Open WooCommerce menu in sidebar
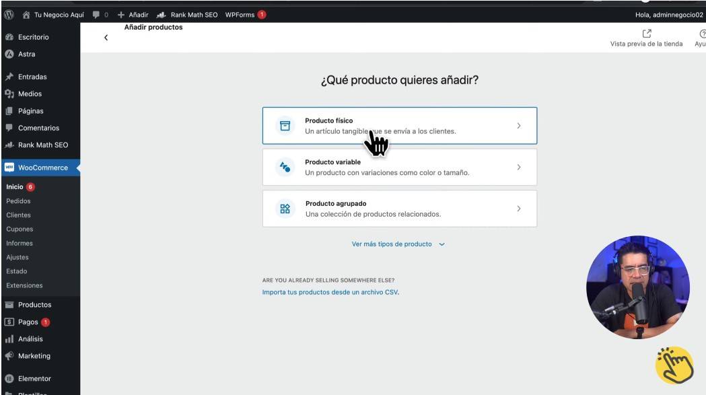Viewport: 706px width, 395px height. [40, 168]
